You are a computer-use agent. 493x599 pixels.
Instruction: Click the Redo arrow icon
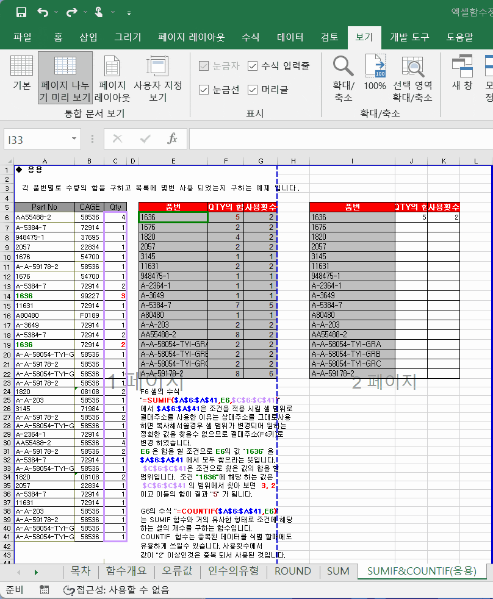(71, 12)
